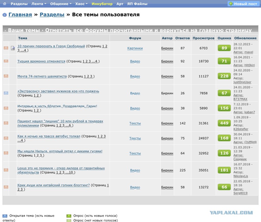
Task: Open Картинки forum link
Action: tap(135, 48)
